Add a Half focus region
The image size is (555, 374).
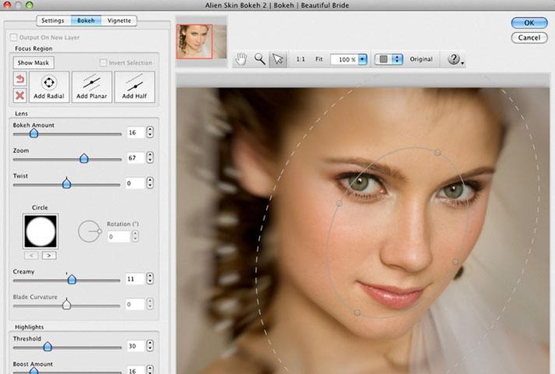coord(134,87)
